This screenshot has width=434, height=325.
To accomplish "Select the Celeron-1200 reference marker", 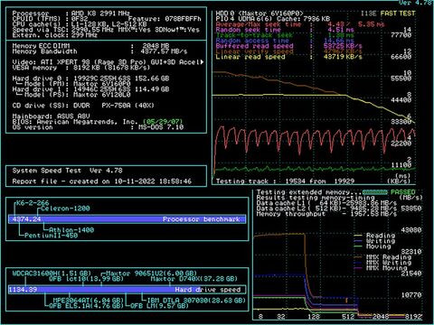I will click(65, 209).
